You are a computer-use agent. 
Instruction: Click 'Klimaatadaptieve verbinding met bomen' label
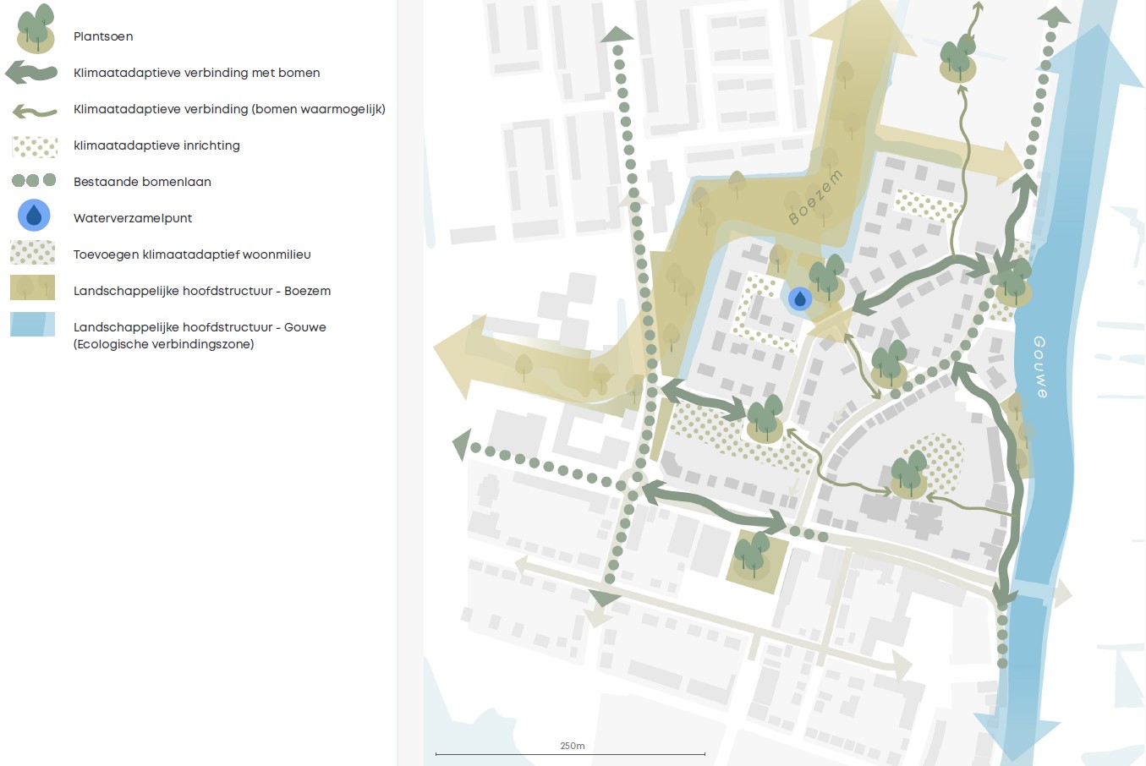pos(197,73)
